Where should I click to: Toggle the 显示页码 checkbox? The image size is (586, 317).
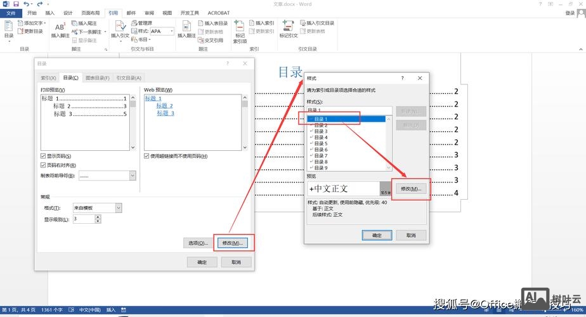click(x=43, y=156)
